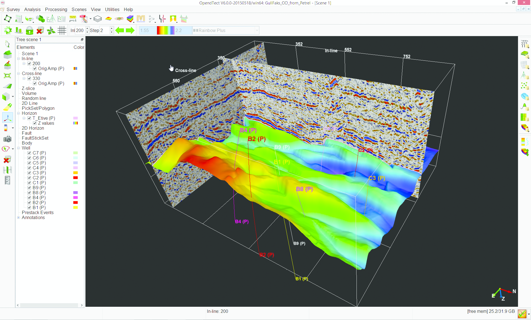Click the Inl number input field
Screen dimensions: 531x320
coord(80,30)
